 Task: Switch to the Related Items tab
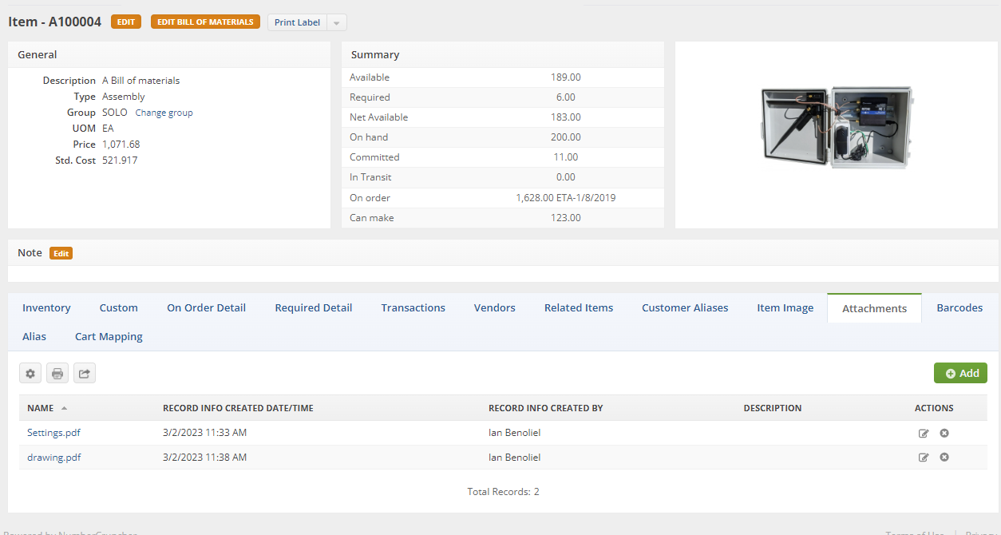coord(579,307)
